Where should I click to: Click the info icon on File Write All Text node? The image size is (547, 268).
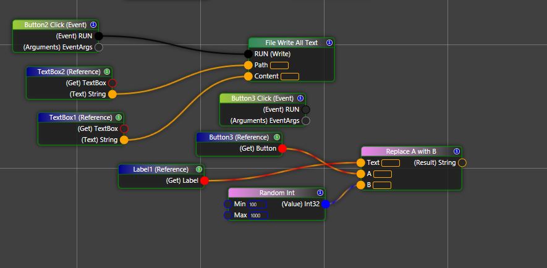pos(329,43)
